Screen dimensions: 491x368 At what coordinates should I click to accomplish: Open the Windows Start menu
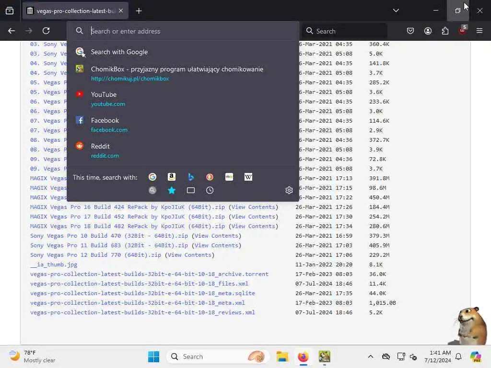tap(153, 356)
